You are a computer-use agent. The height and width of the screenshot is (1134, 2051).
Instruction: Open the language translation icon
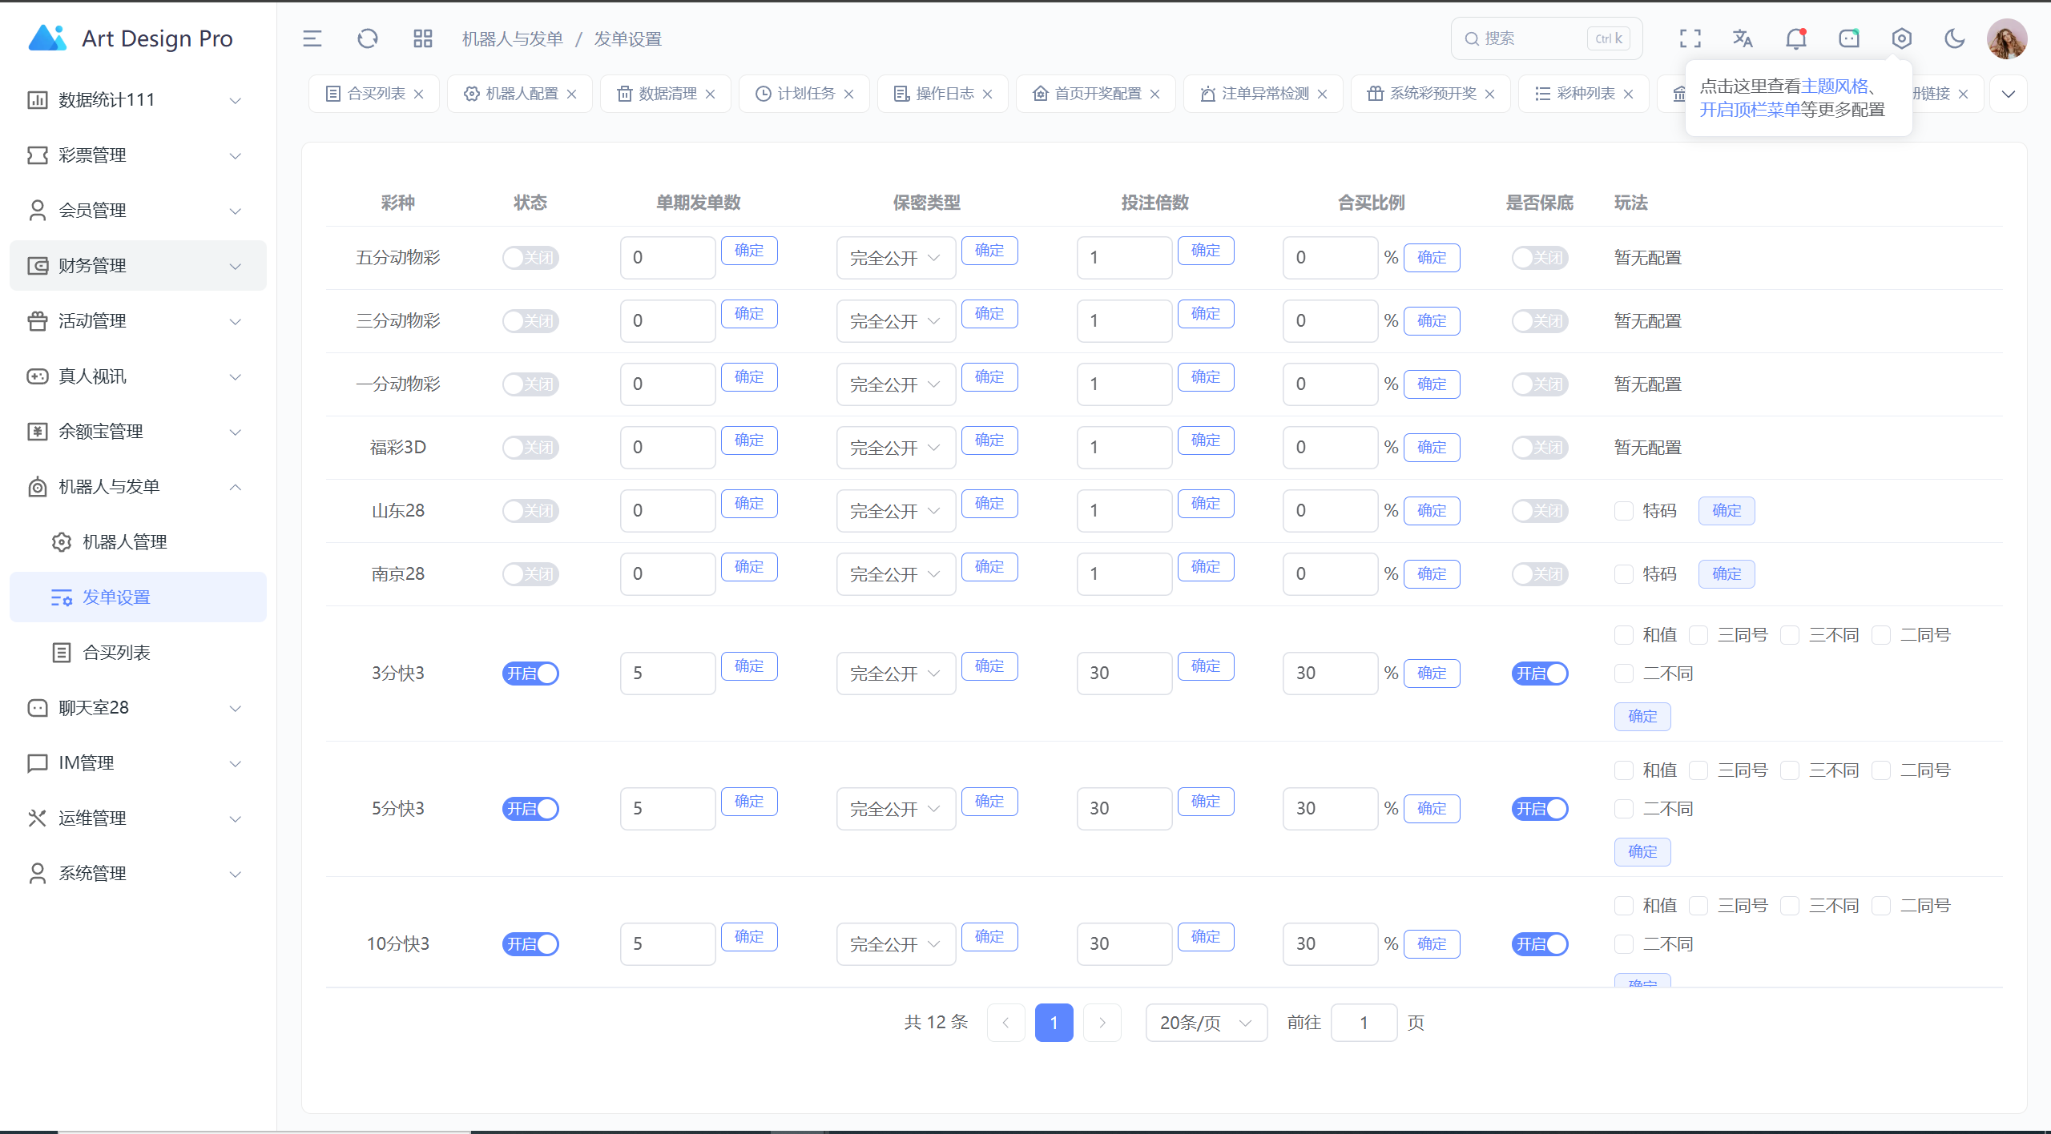coord(1743,38)
